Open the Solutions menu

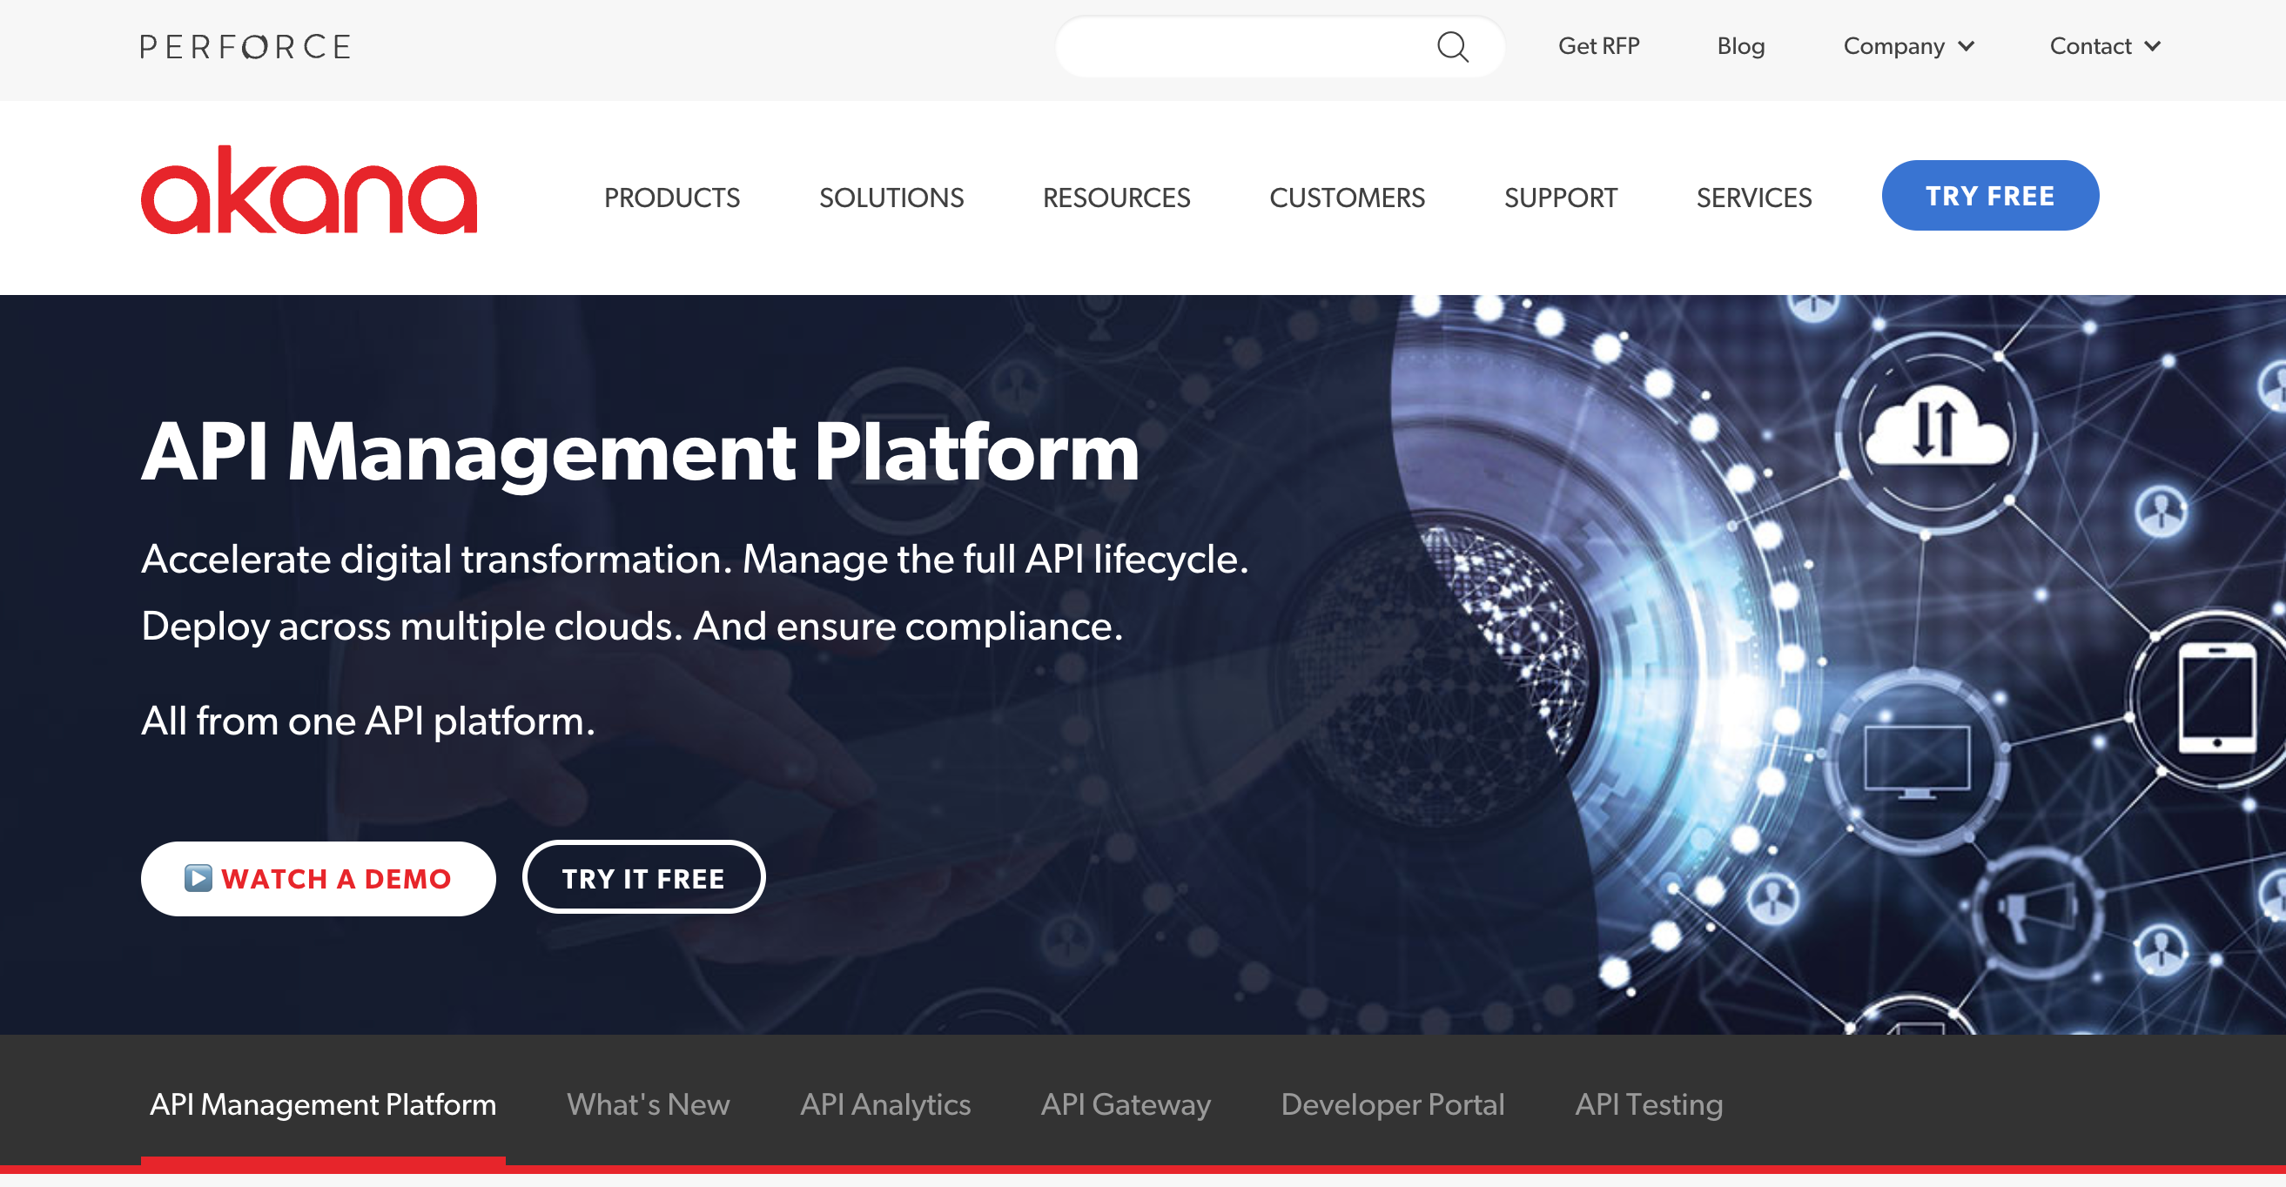[891, 197]
